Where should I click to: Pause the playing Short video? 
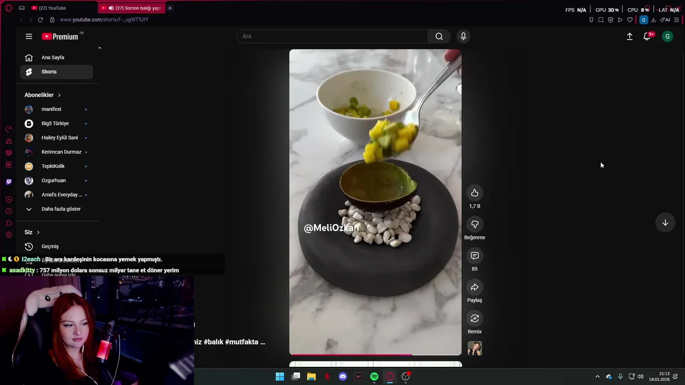tap(375, 202)
